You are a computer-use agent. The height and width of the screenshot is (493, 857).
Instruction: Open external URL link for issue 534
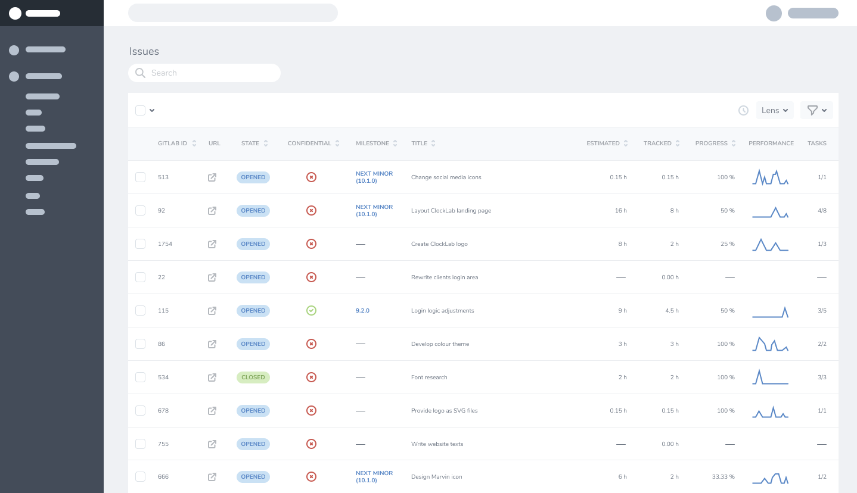(212, 377)
